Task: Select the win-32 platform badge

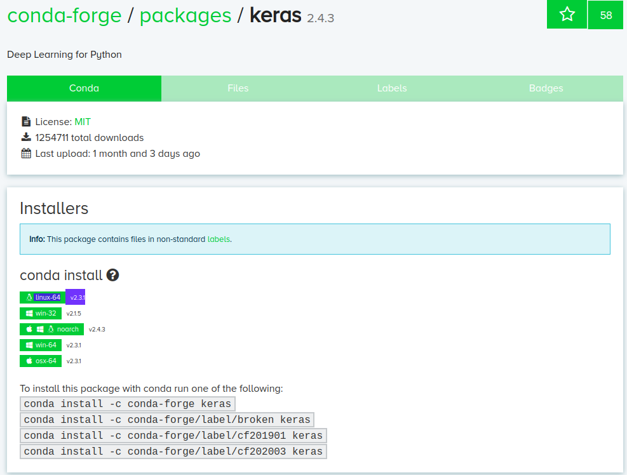Action: (41, 314)
